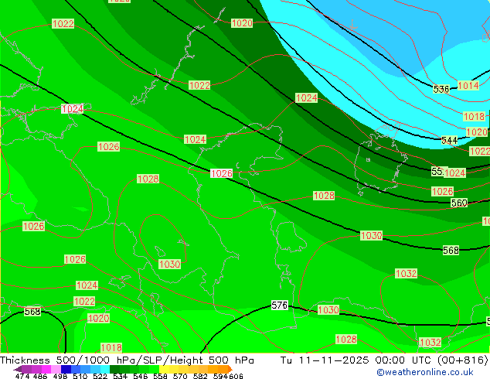Pick the pale pink legend swatch left of dark blue
Screen dimensions: 490x379
[56, 369]
